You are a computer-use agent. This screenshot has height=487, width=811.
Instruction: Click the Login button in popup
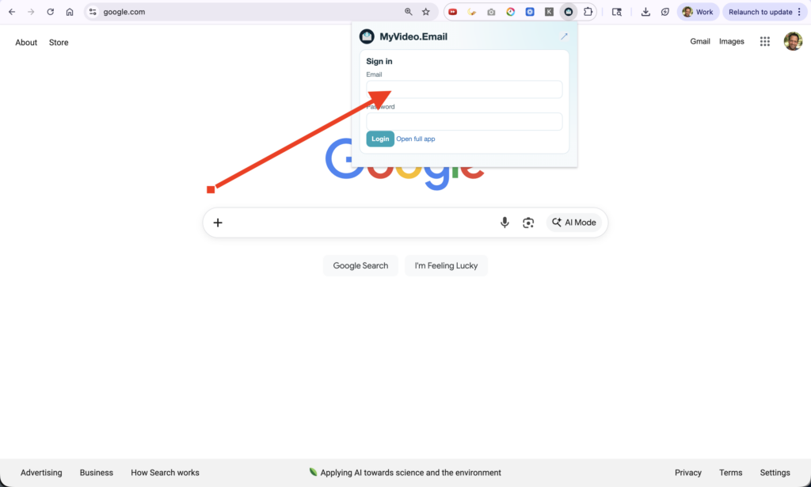coord(380,139)
